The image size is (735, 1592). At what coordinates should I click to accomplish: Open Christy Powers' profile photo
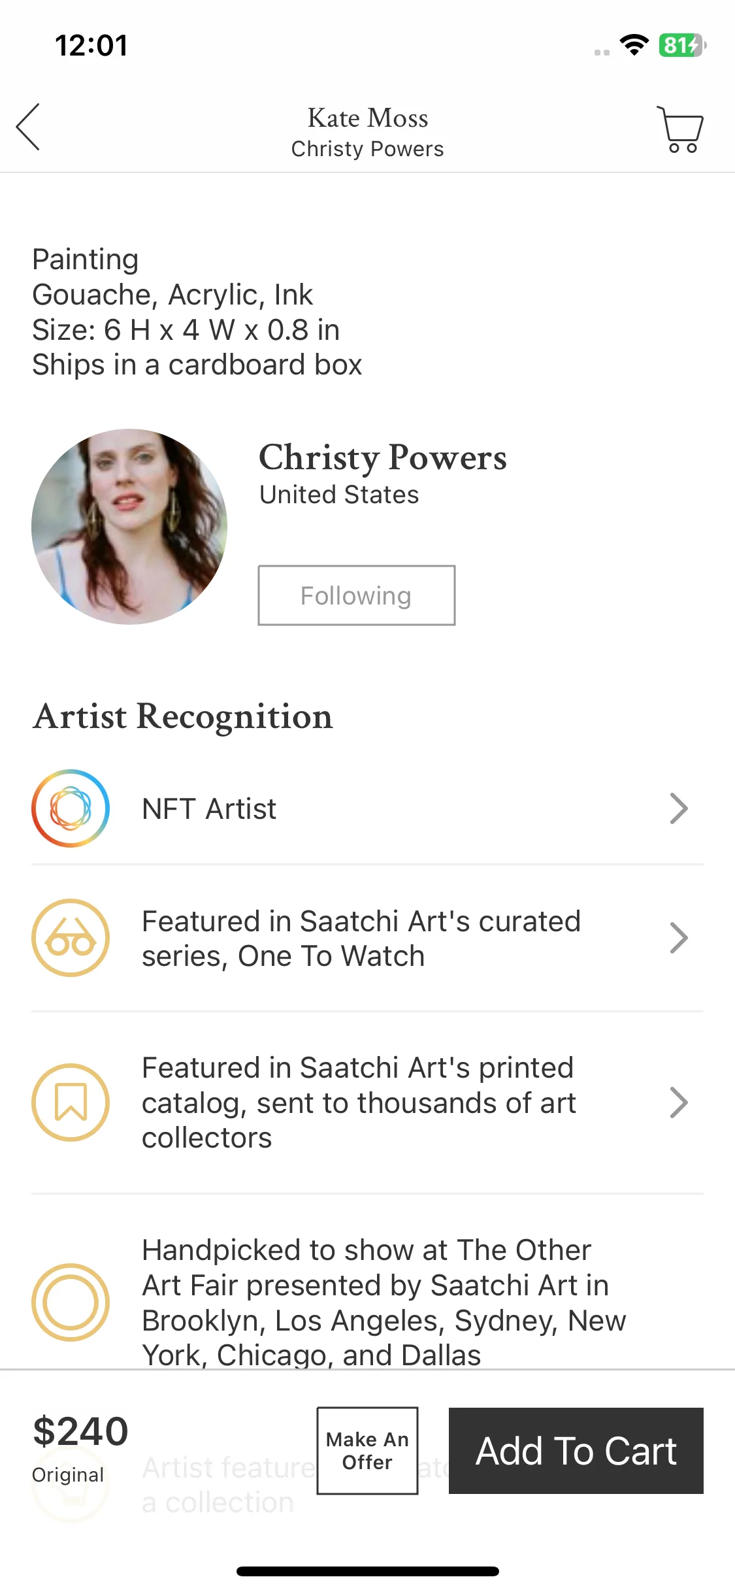(x=129, y=527)
